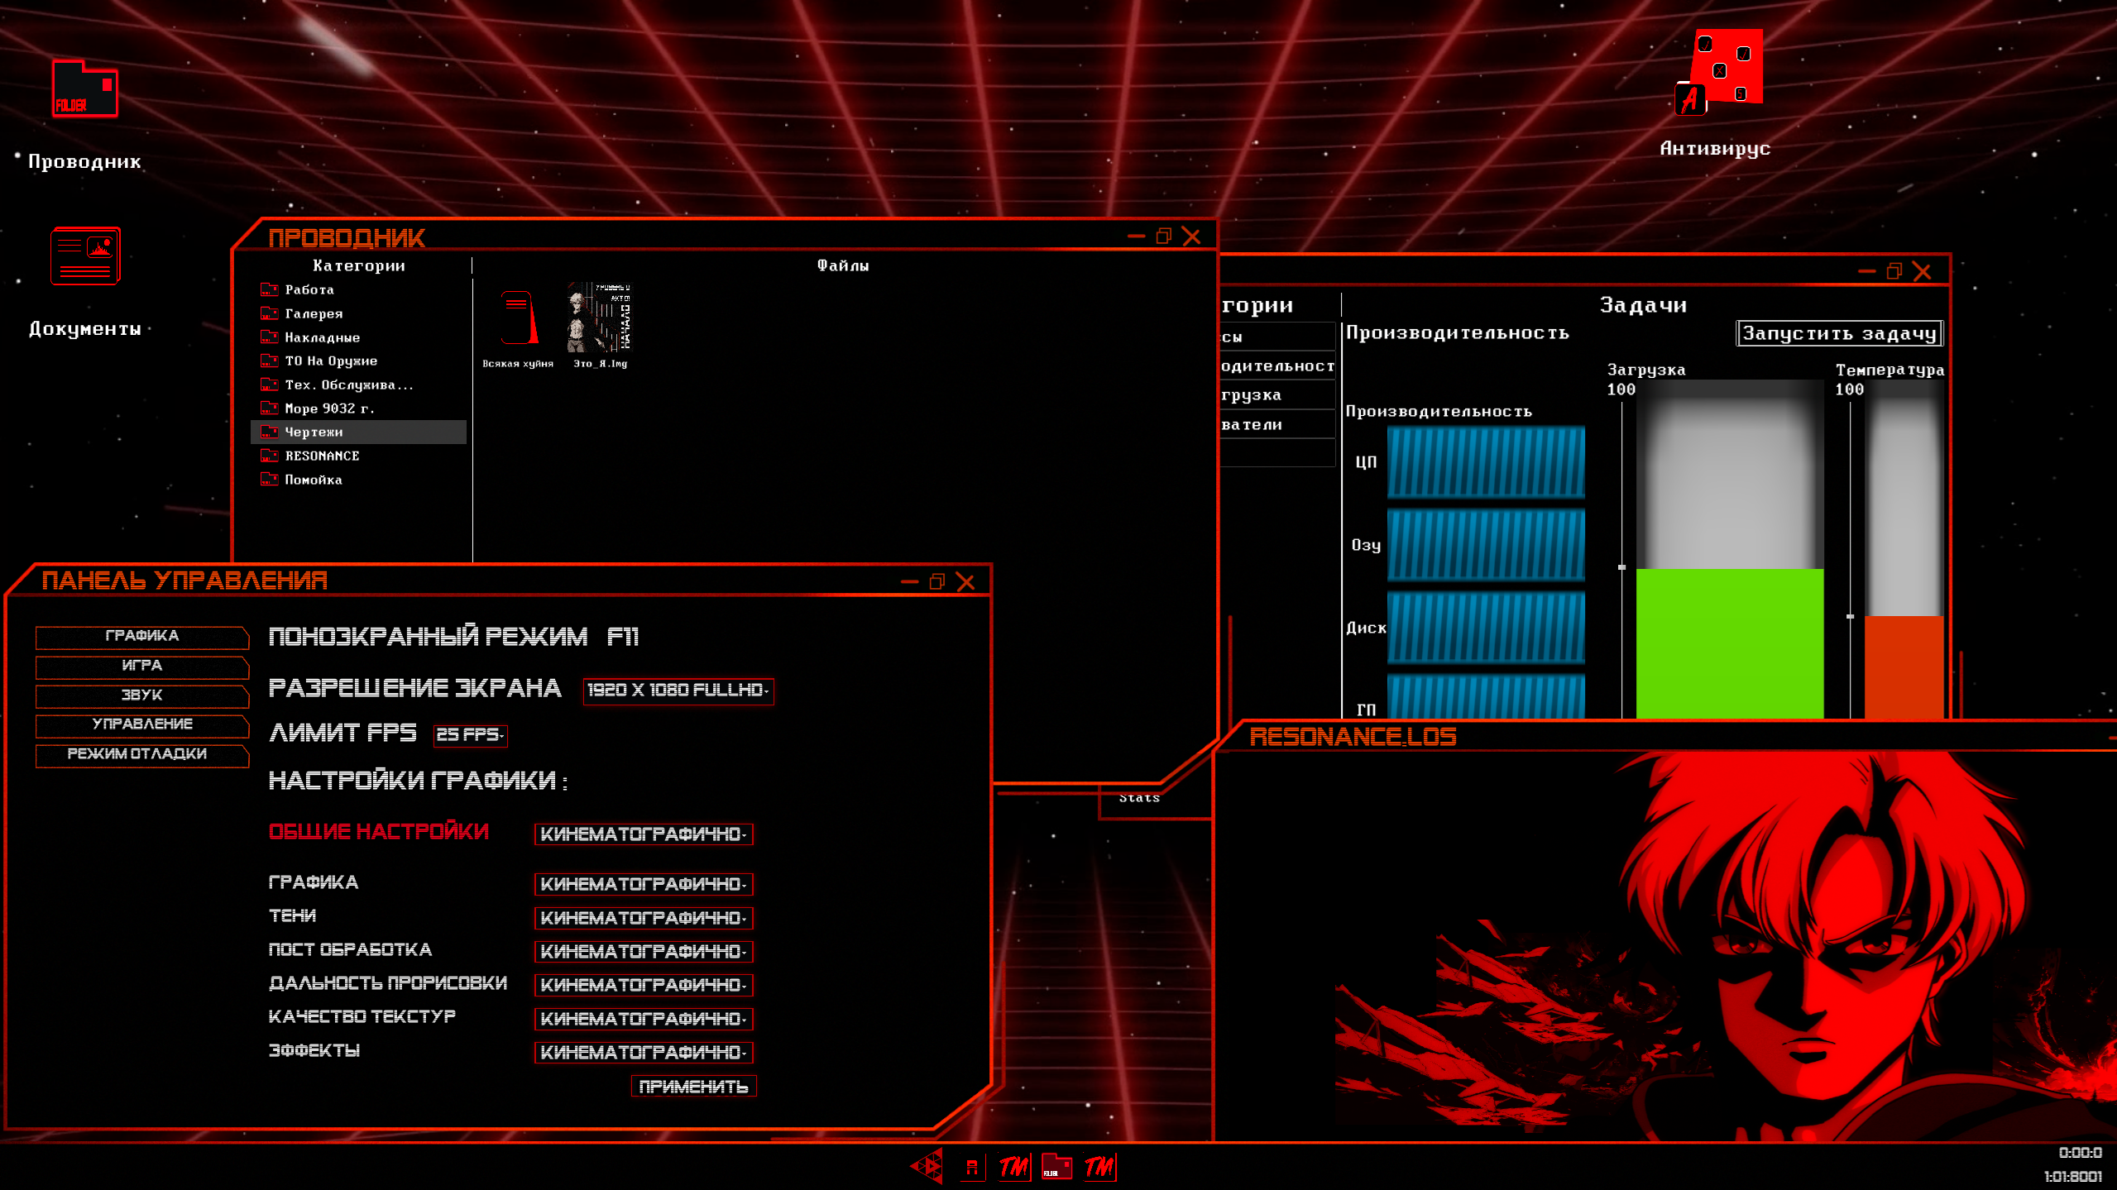The height and width of the screenshot is (1190, 2117).
Task: Select the Накладные category folder
Action: pos(359,337)
